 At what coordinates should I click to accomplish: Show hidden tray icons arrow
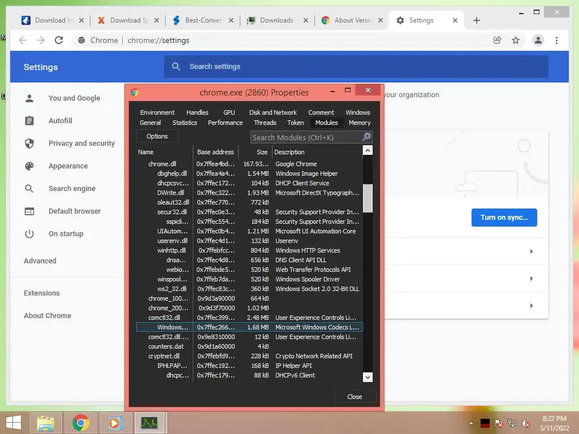(471, 423)
